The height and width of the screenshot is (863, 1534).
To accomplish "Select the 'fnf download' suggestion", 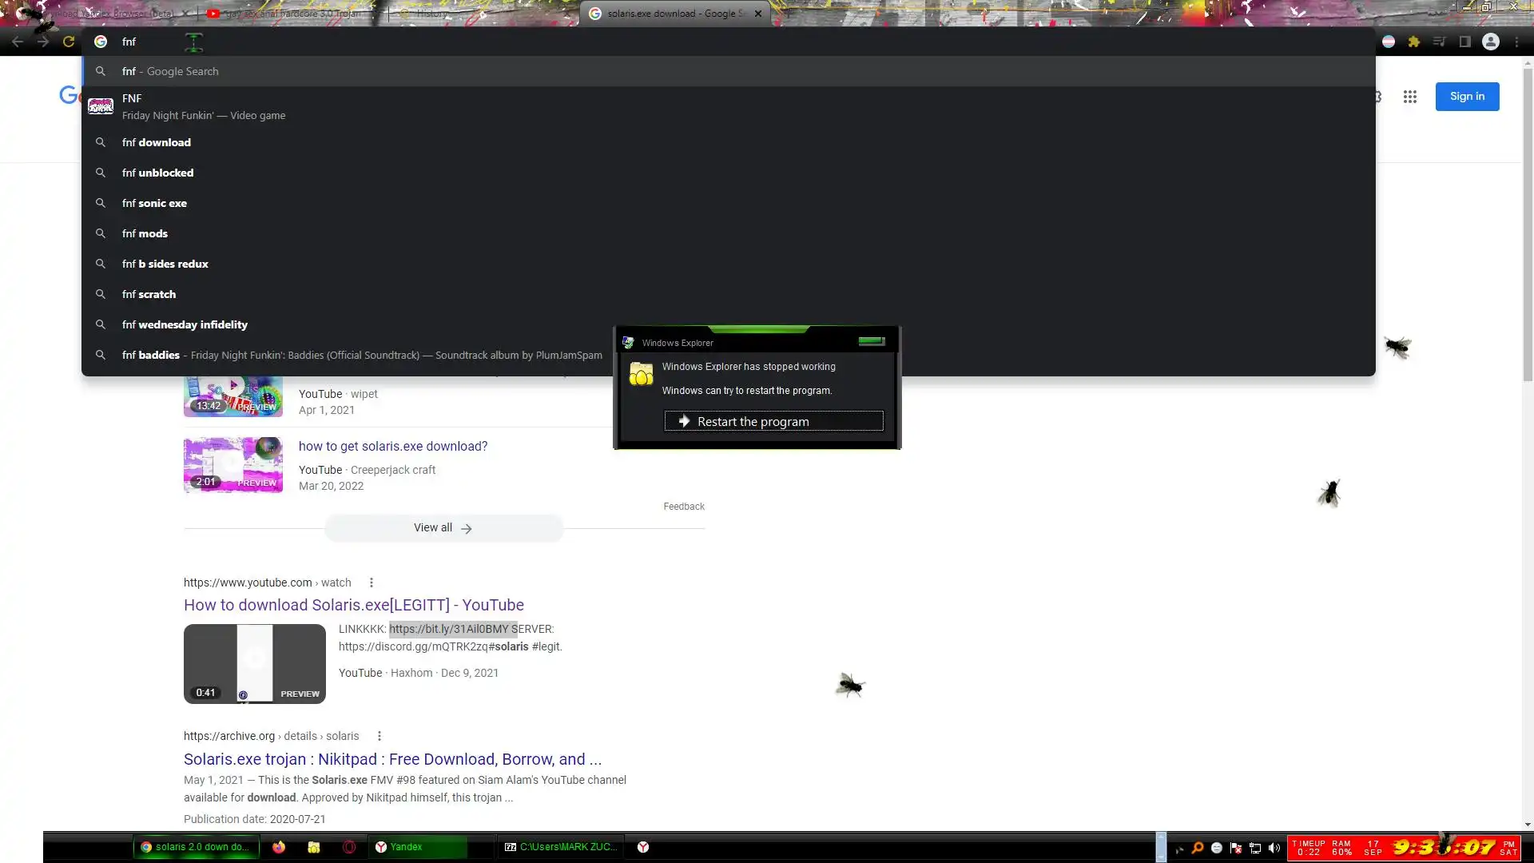I will pos(157,142).
